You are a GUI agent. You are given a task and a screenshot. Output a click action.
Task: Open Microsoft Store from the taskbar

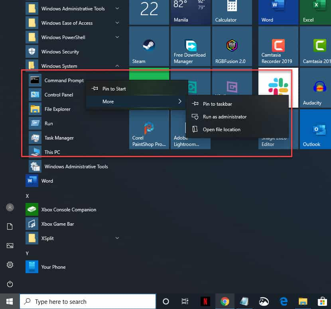[322, 301]
